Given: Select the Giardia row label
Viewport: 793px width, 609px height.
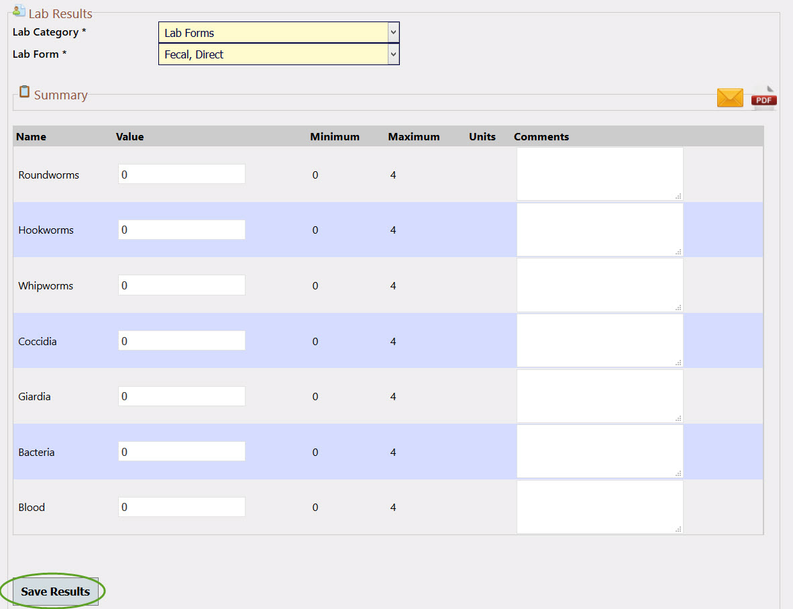Looking at the screenshot, I should pyautogui.click(x=34, y=396).
